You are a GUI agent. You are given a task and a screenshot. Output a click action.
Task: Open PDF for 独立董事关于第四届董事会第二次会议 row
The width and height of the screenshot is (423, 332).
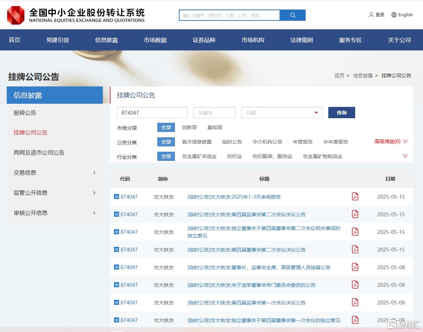[355, 231]
